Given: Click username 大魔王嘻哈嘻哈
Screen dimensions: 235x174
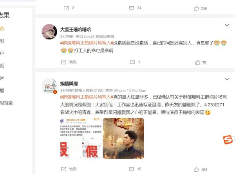Looking at the screenshot, I should (x=75, y=30).
